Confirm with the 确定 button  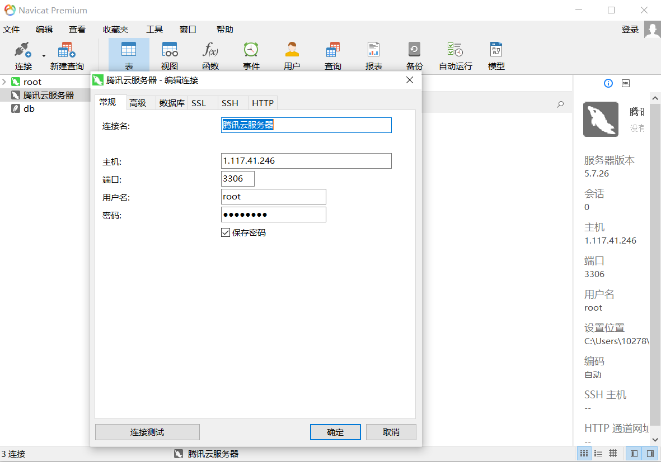pyautogui.click(x=335, y=432)
